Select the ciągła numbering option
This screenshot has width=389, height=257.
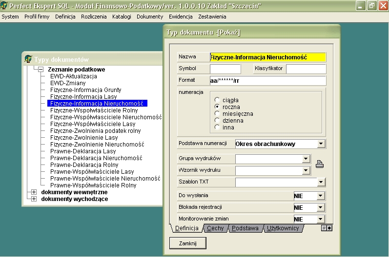click(x=217, y=100)
